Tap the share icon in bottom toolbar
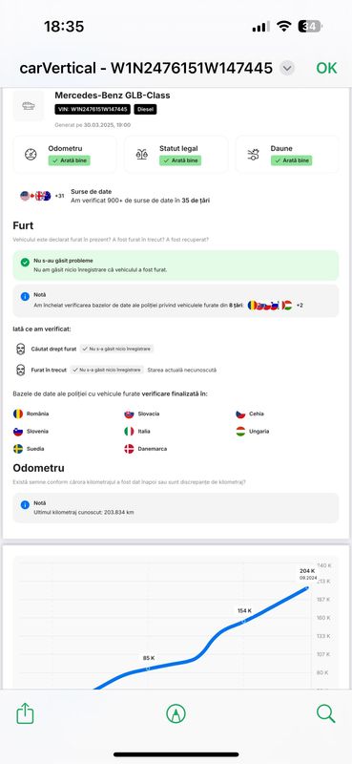This screenshot has height=764, width=352. tap(26, 714)
